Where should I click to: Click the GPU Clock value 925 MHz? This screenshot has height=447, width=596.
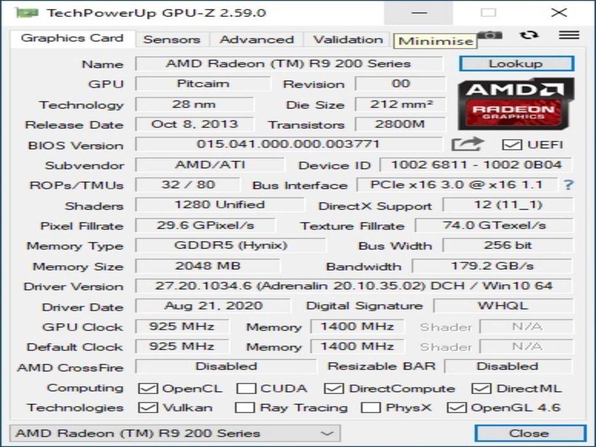tap(182, 326)
